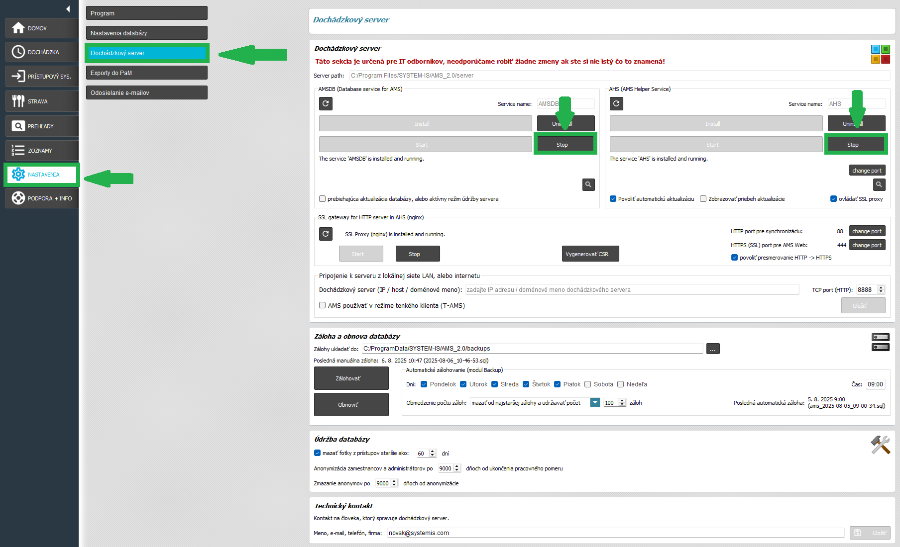Open the Domov home section
The image size is (900, 547).
[x=42, y=28]
